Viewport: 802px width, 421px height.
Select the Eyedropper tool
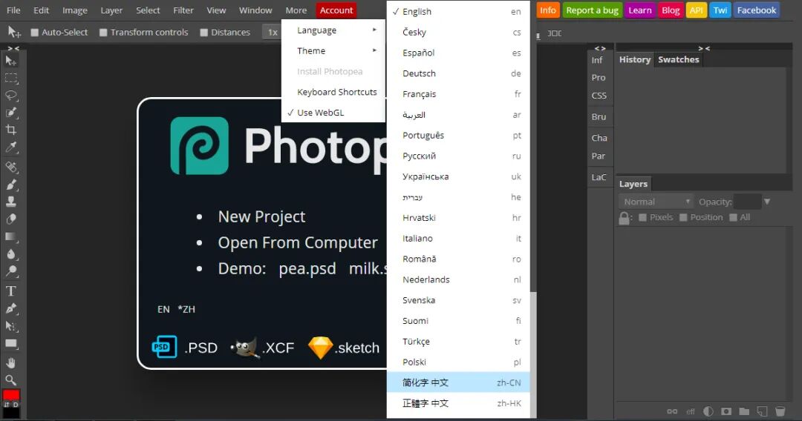(10, 147)
